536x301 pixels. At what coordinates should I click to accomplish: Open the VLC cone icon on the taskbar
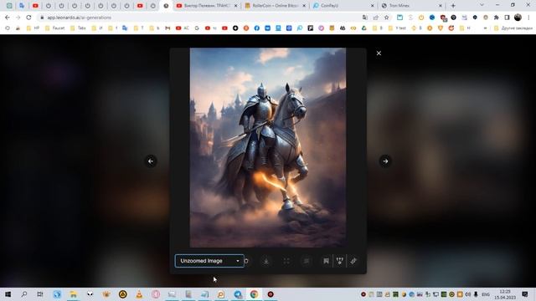pyautogui.click(x=139, y=294)
